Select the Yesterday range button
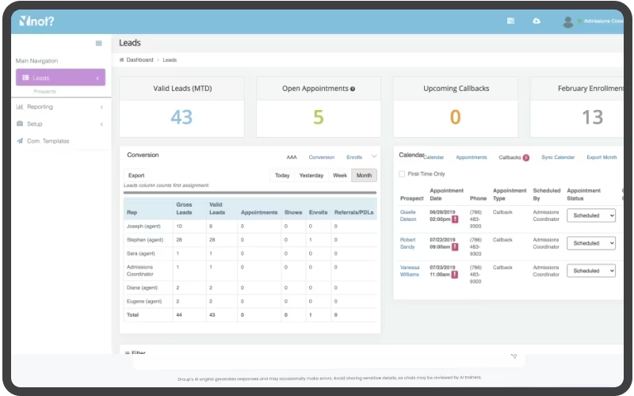Viewport: 634px width, 396px height. coord(311,175)
